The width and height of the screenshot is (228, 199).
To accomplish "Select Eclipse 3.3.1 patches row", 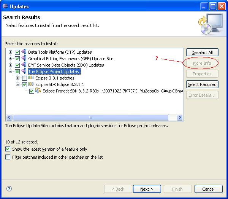I will click(x=55, y=78).
